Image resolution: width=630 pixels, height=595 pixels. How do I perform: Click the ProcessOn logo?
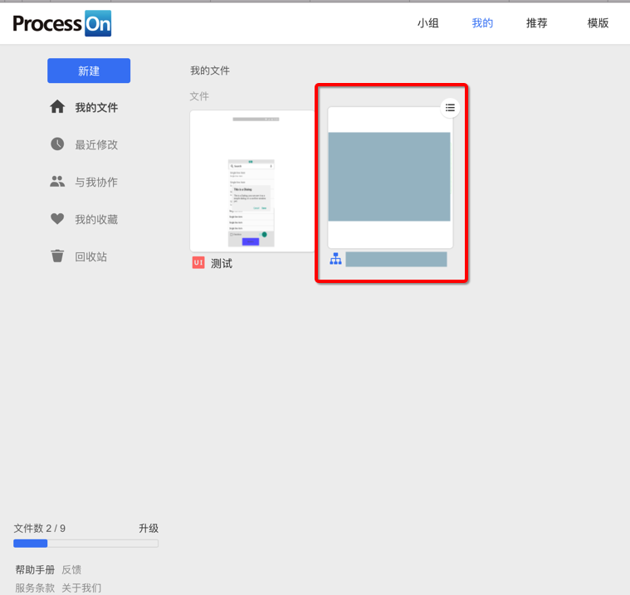point(62,23)
